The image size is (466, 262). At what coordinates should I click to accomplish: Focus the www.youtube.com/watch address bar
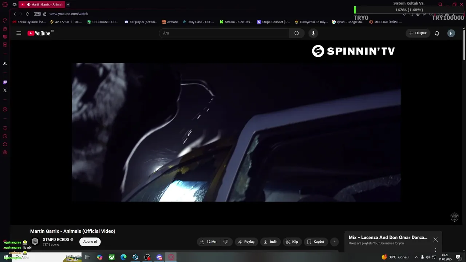(68, 14)
